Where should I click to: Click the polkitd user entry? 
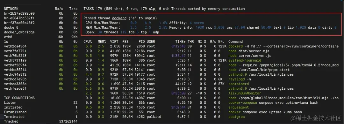[x=154, y=117]
